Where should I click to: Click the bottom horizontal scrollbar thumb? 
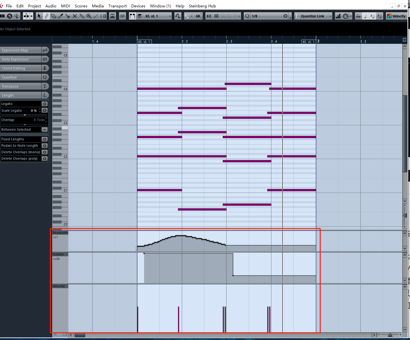80,335
